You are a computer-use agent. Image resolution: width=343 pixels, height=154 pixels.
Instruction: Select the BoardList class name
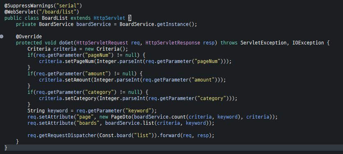click(x=55, y=18)
